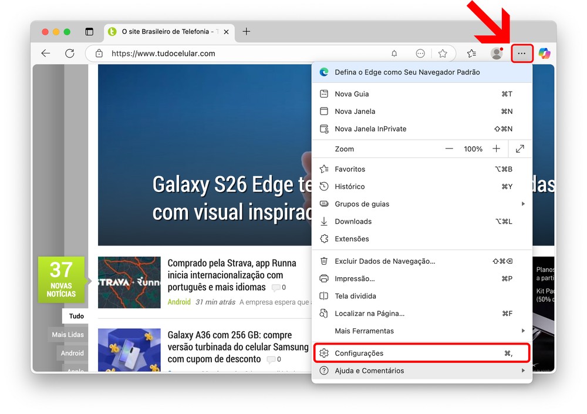Select the Tudo filter tab

(76, 316)
